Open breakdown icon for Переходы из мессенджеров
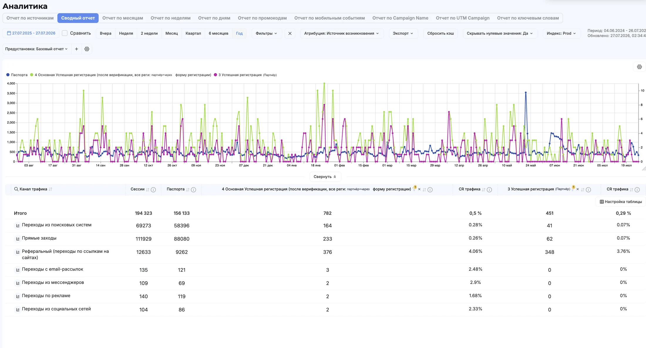Viewport: 646px width, 348px height. click(18, 283)
